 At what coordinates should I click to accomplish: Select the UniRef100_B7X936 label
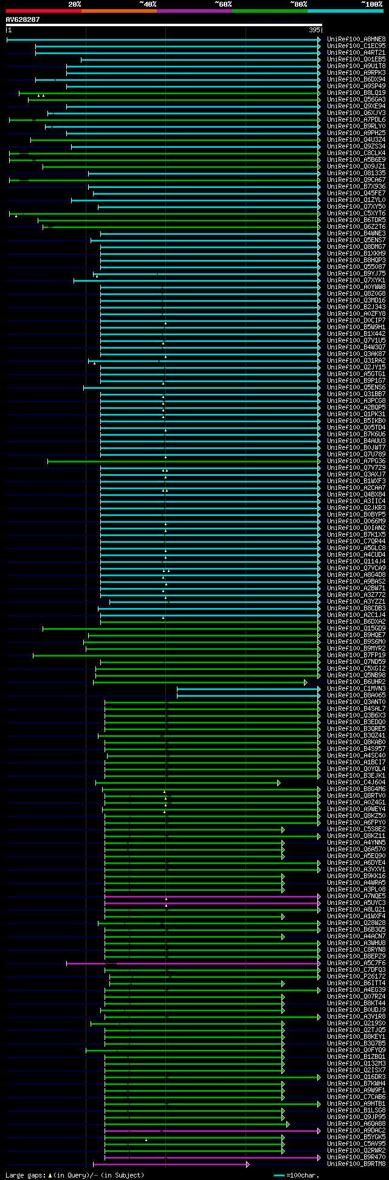(356, 186)
